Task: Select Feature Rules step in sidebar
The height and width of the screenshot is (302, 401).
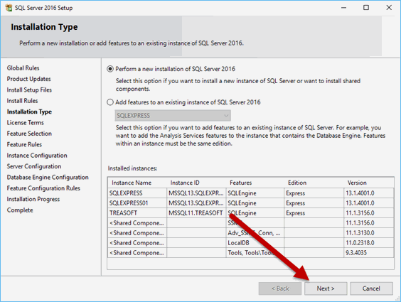Action: click(24, 145)
